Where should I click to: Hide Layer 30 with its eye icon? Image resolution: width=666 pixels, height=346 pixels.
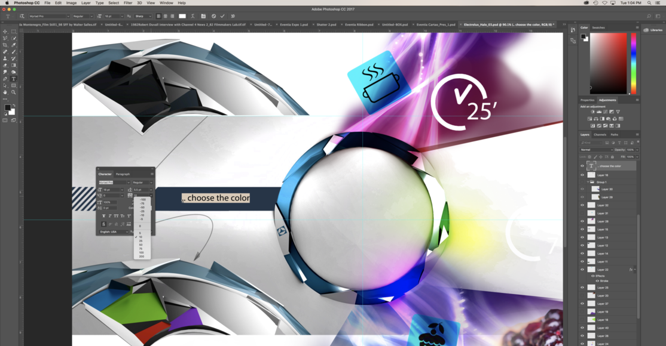click(582, 189)
